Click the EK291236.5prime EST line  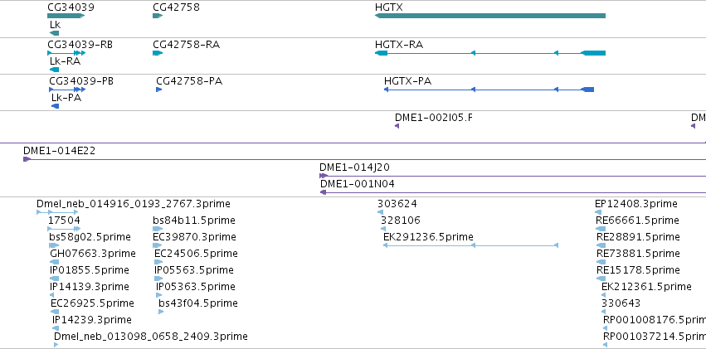point(471,245)
